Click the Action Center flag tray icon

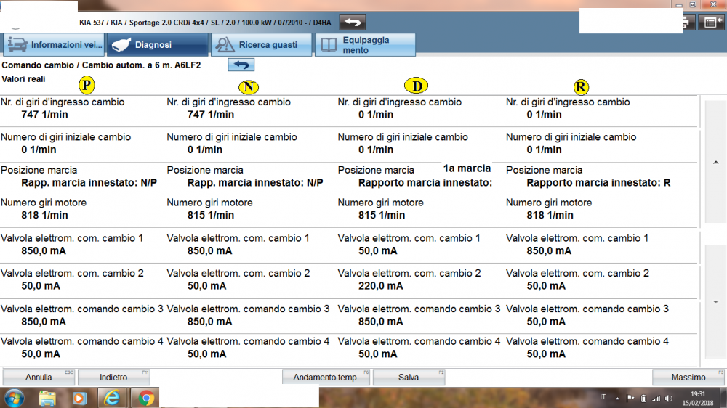pyautogui.click(x=630, y=399)
